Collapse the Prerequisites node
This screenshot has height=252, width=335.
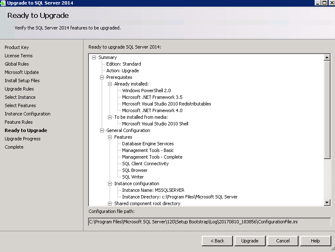pyautogui.click(x=102, y=77)
